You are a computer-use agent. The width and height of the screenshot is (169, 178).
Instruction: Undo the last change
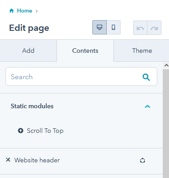pyautogui.click(x=140, y=28)
